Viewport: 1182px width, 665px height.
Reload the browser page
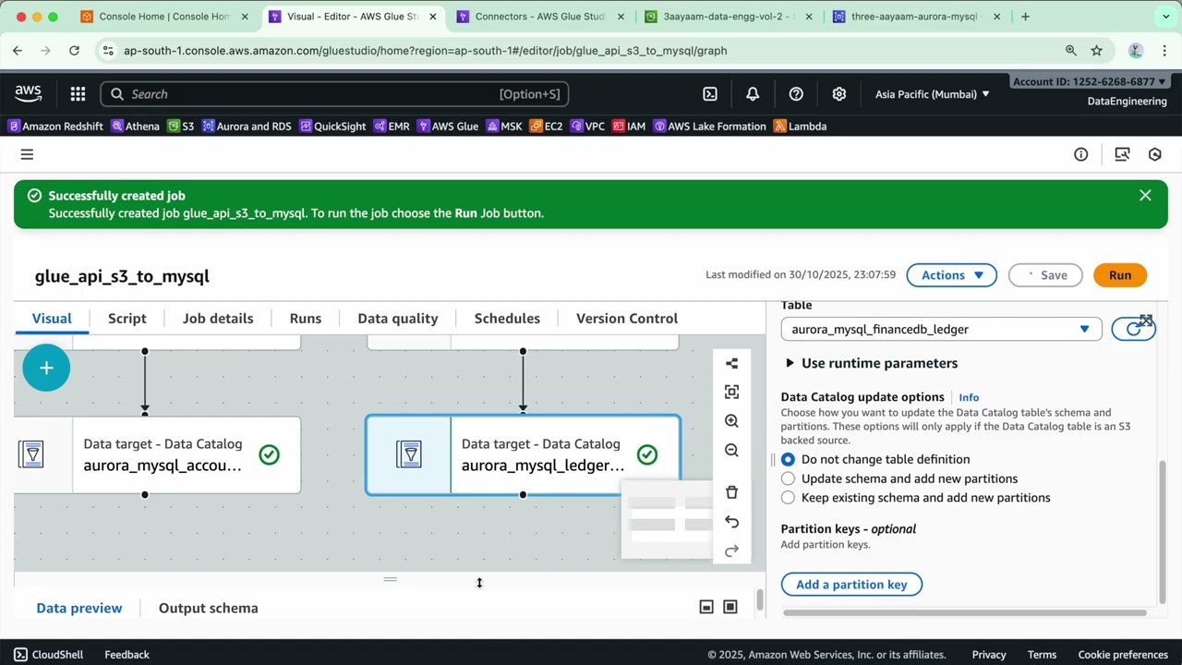click(x=74, y=51)
